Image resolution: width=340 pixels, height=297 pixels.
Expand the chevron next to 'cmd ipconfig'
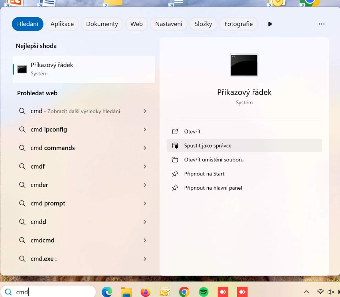(x=145, y=130)
